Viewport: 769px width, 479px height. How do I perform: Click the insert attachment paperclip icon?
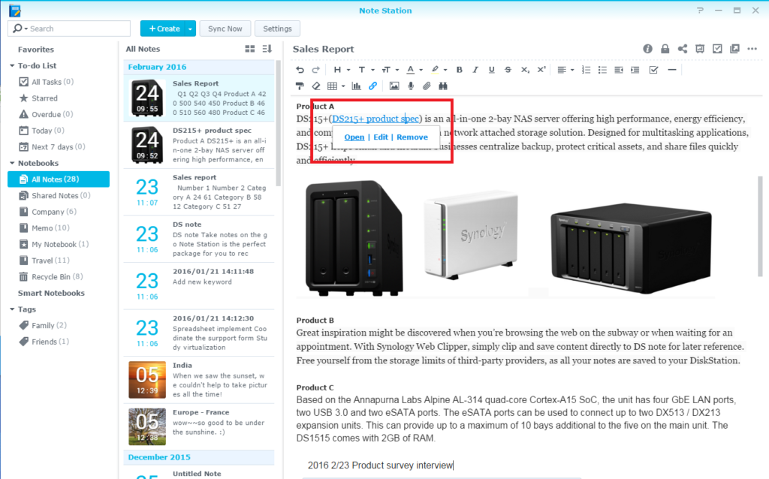(427, 86)
